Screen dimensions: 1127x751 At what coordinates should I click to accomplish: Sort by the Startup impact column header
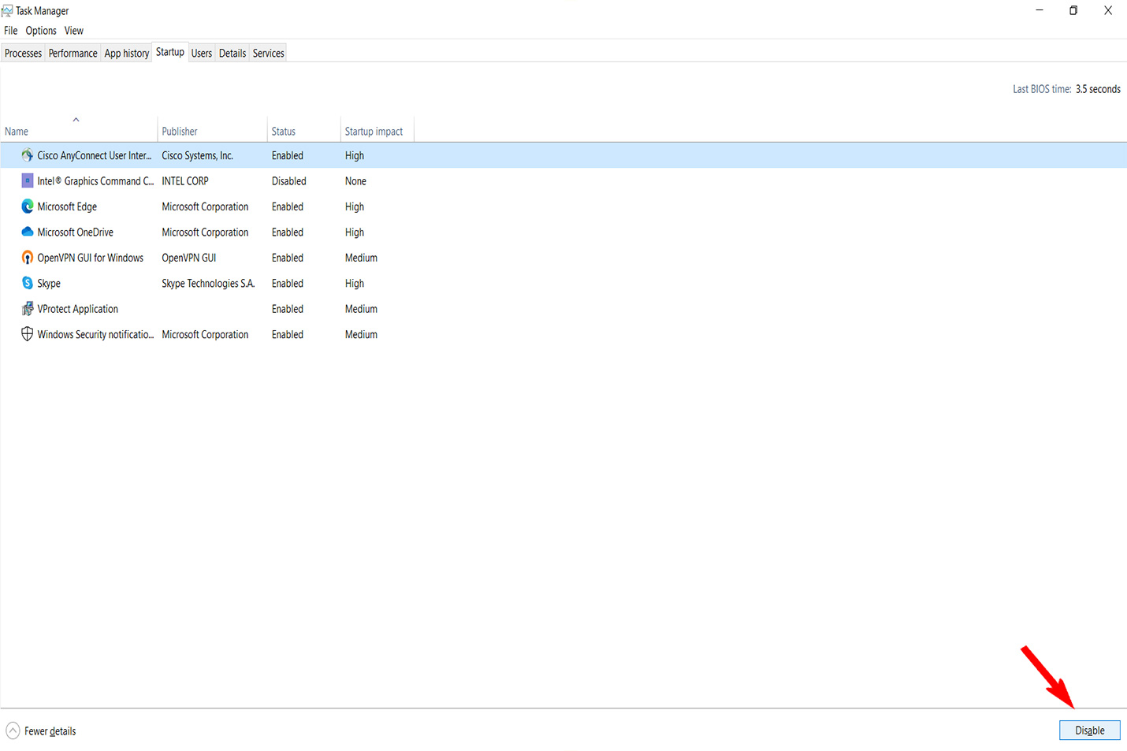377,131
